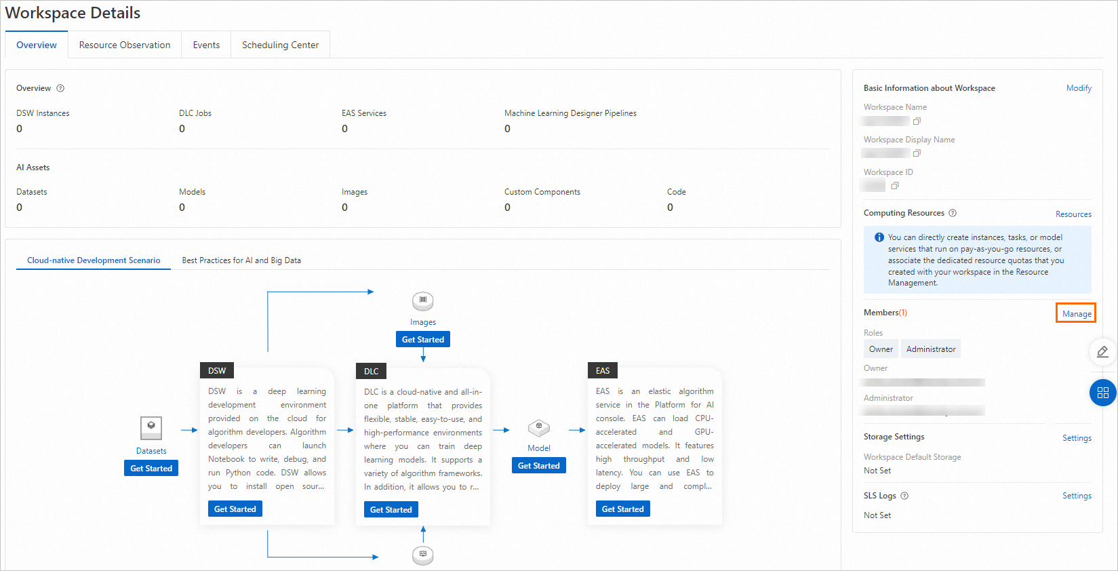This screenshot has width=1118, height=571.
Task: Click the Code asset label
Action: click(677, 192)
